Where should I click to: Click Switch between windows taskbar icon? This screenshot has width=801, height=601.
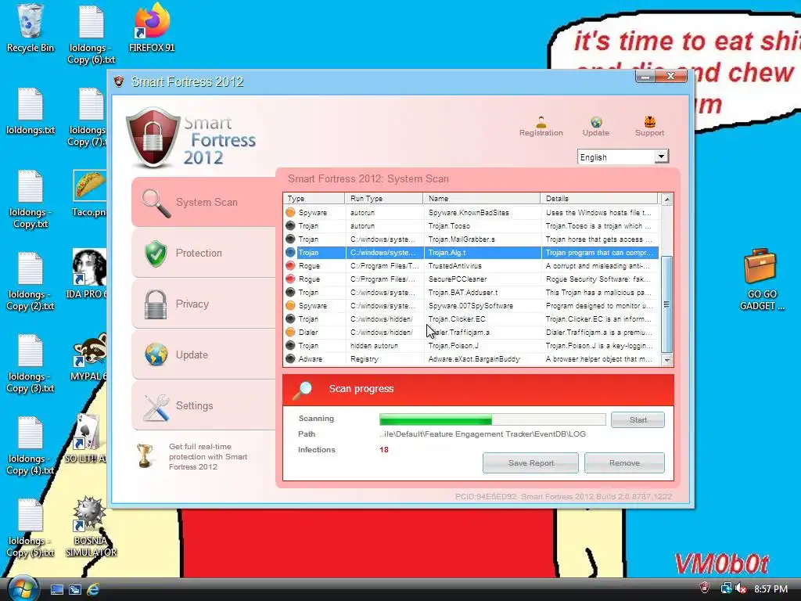point(74,589)
